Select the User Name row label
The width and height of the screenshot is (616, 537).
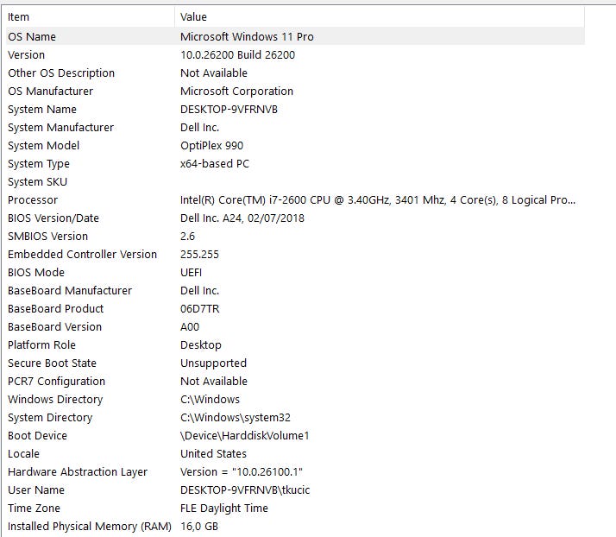coord(36,490)
